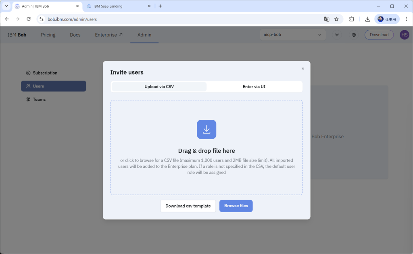Image resolution: width=413 pixels, height=254 pixels.
Task: Expand the nicp-bob organization dropdown
Action: 293,35
